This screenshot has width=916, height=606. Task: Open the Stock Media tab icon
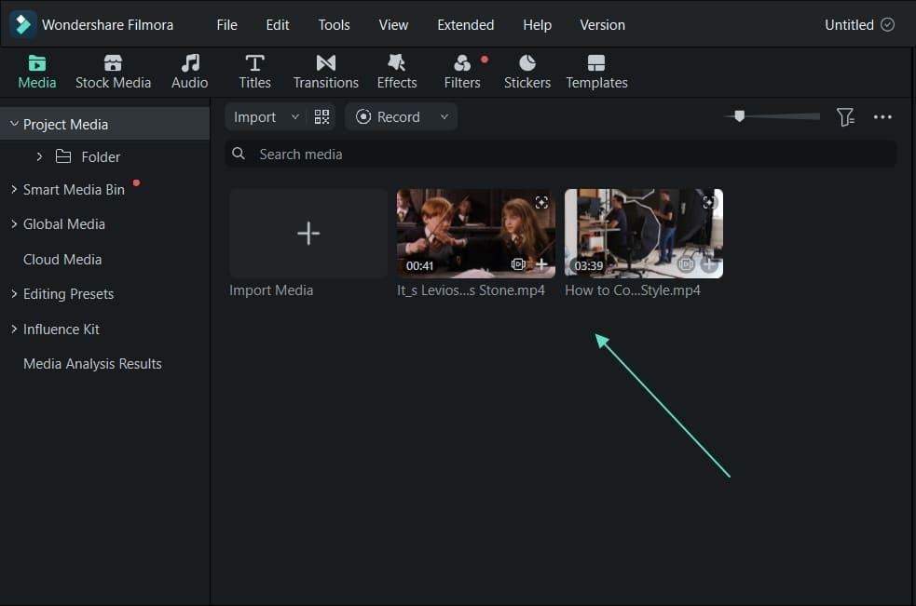[113, 62]
